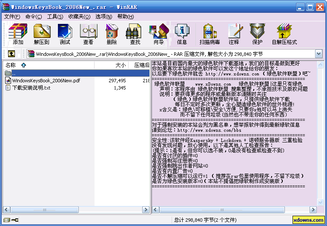
Task: Click comment pane scroll down arrow
Action: (320, 202)
